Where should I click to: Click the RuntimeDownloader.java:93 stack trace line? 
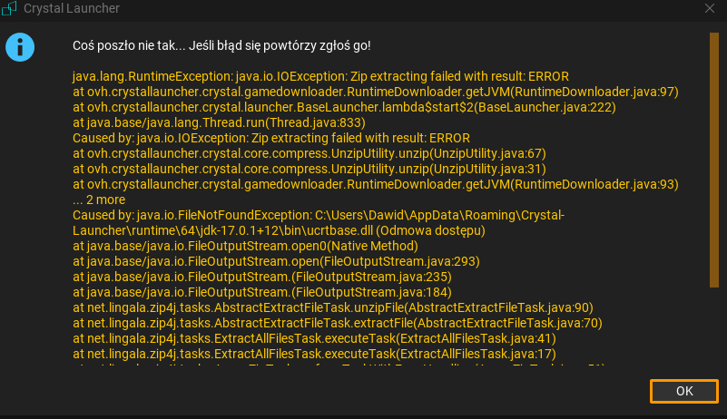click(x=375, y=184)
